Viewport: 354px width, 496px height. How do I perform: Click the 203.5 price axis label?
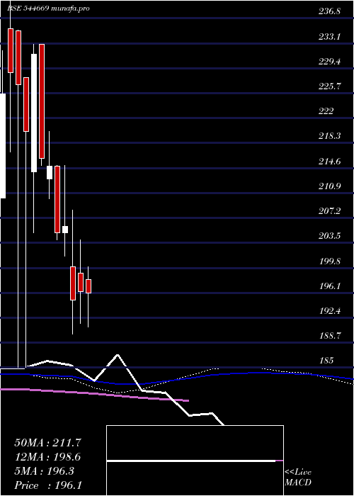pos(329,236)
